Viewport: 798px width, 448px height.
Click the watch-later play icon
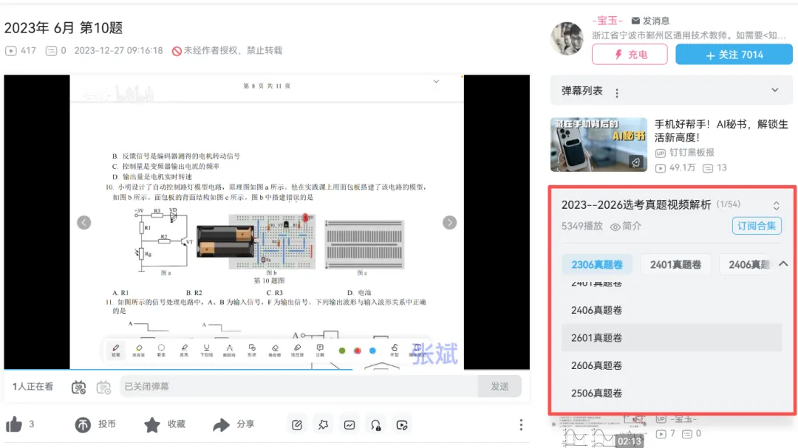(x=402, y=425)
